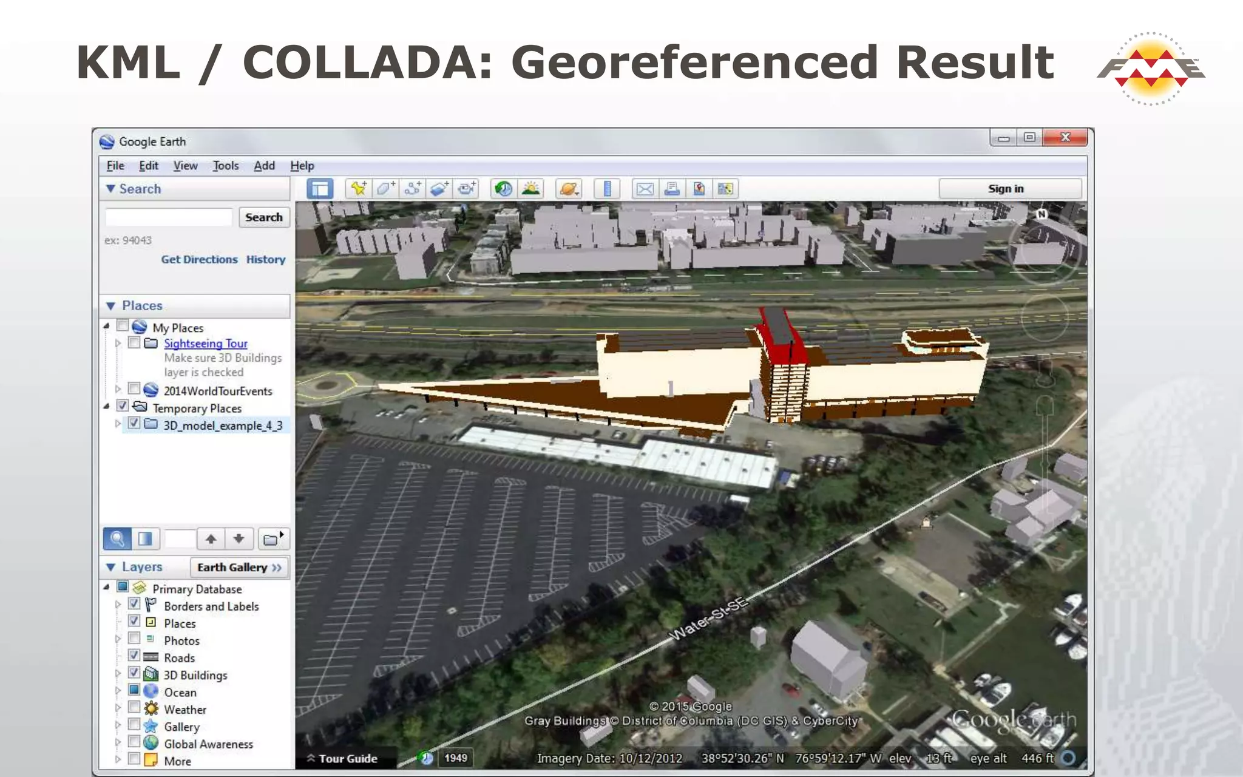
Task: Click the Places panel search magnifier icon
Action: click(117, 538)
